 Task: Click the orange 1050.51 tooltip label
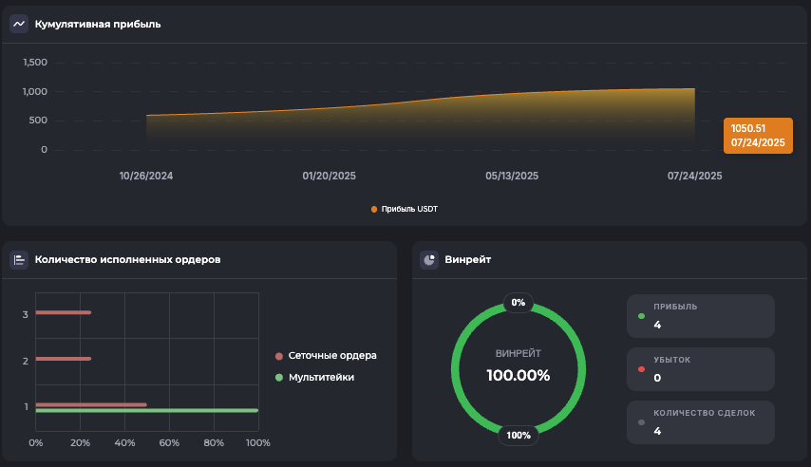[x=758, y=136]
